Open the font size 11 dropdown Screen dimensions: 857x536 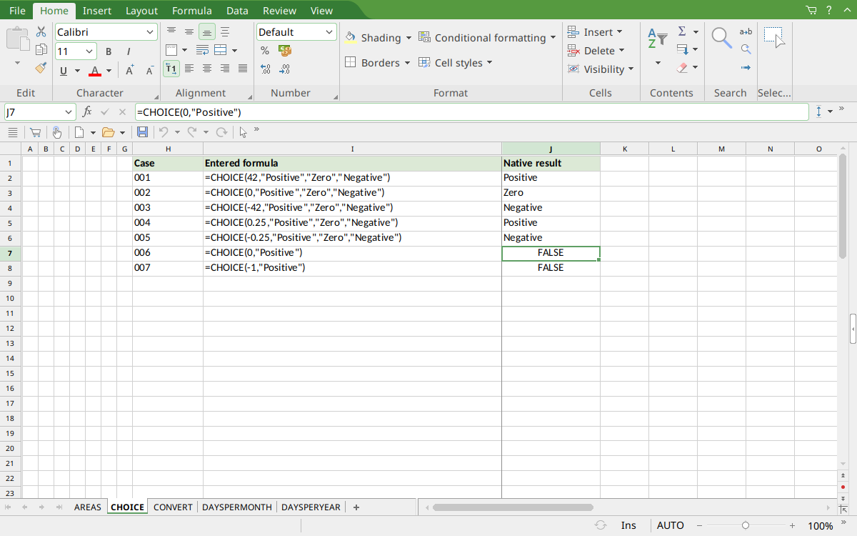[x=90, y=51]
